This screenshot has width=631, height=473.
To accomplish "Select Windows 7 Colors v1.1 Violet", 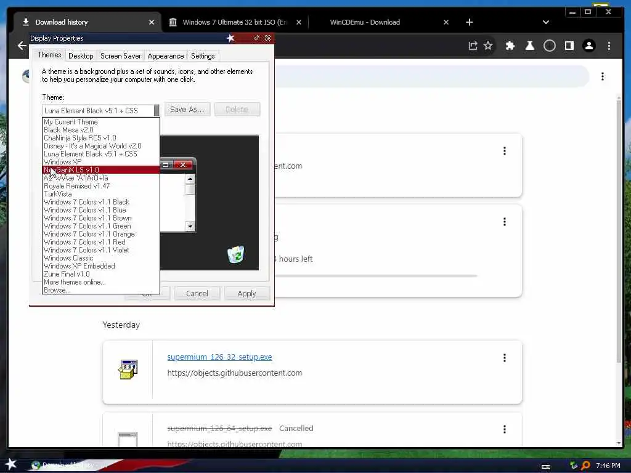I will click(100, 250).
